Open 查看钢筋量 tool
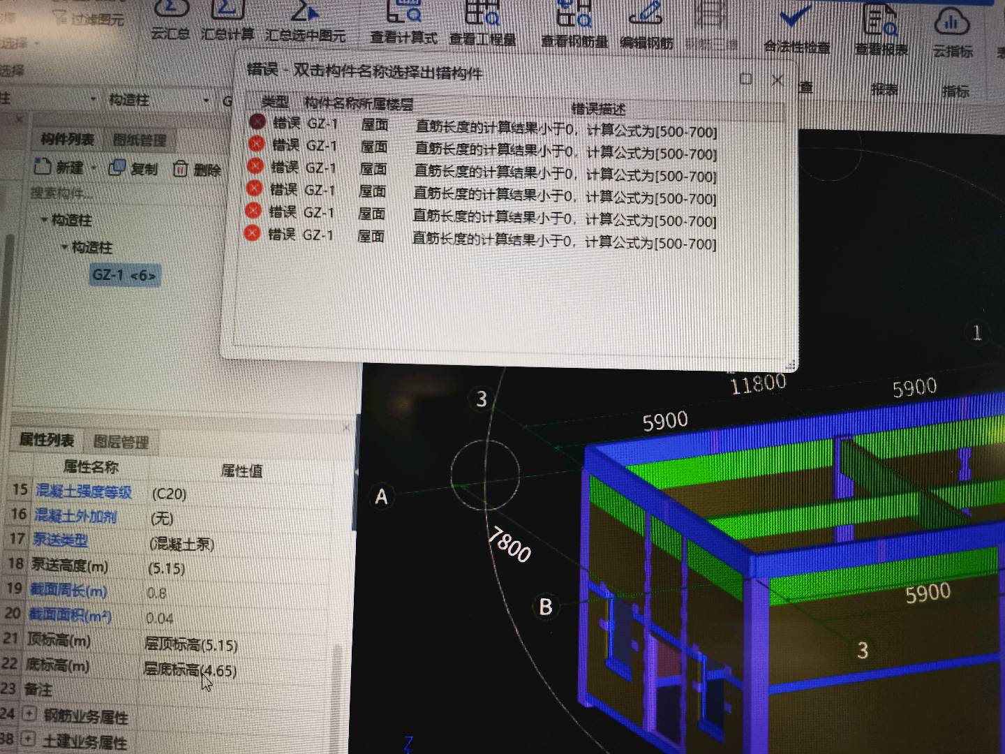The width and height of the screenshot is (1005, 754). coord(574,27)
